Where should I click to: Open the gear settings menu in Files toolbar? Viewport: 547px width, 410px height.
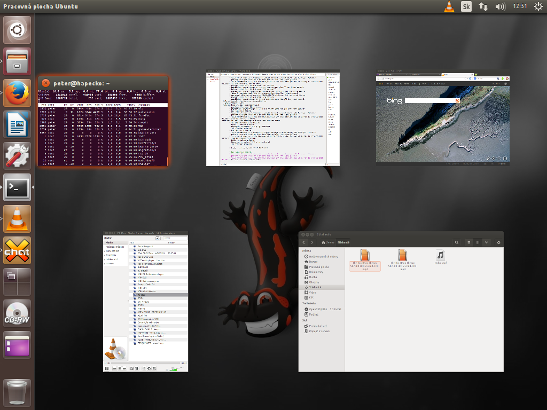tap(498, 242)
